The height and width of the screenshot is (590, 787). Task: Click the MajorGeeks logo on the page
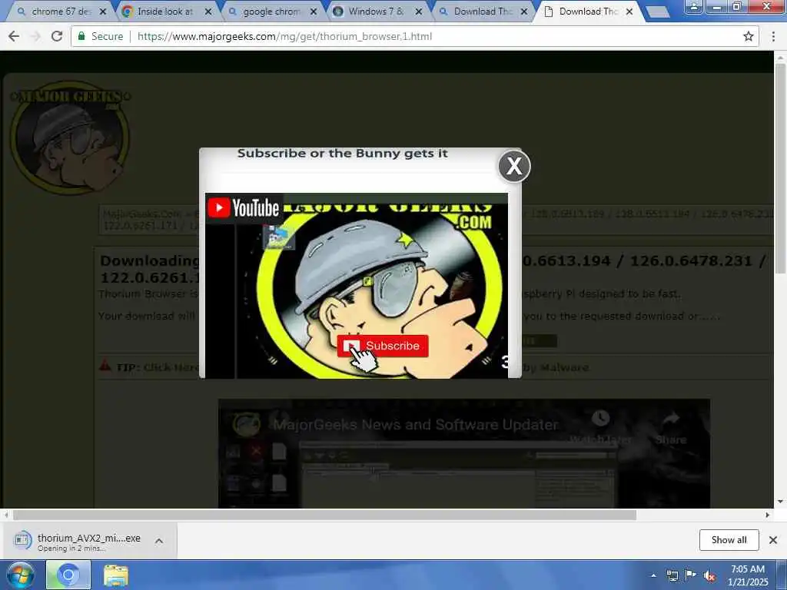pyautogui.click(x=70, y=137)
